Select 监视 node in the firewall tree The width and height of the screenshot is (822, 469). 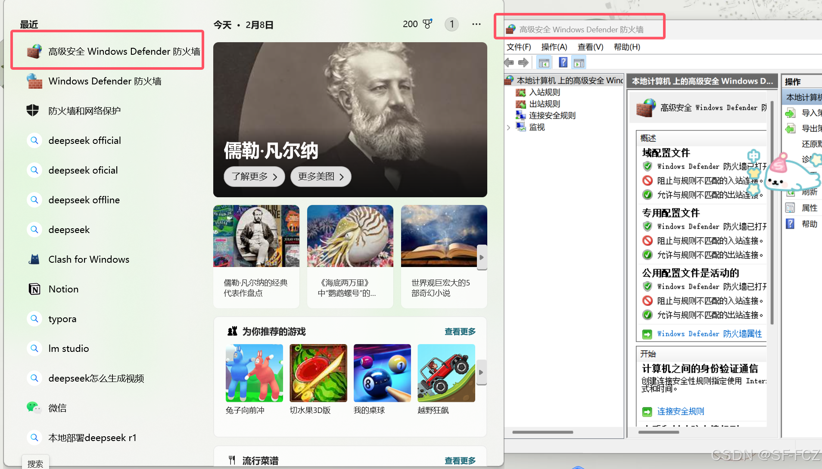click(537, 127)
